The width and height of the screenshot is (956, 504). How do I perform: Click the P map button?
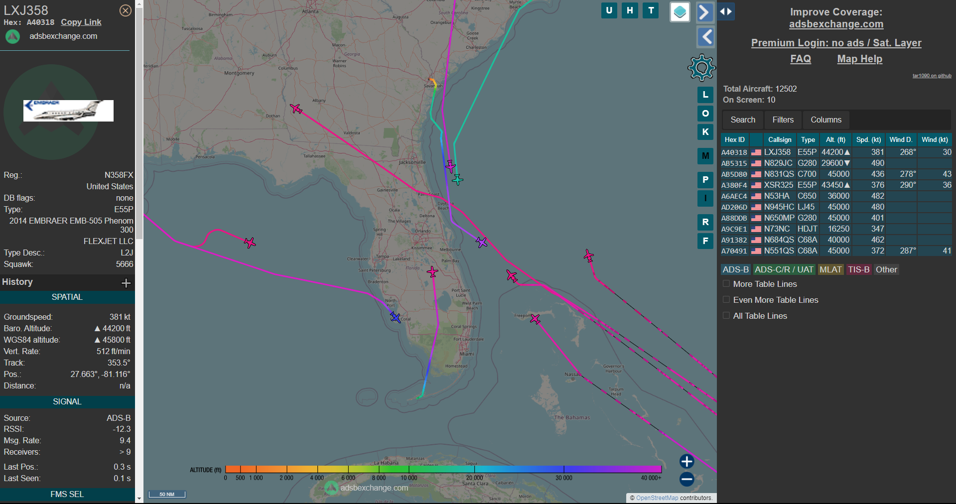(x=705, y=180)
